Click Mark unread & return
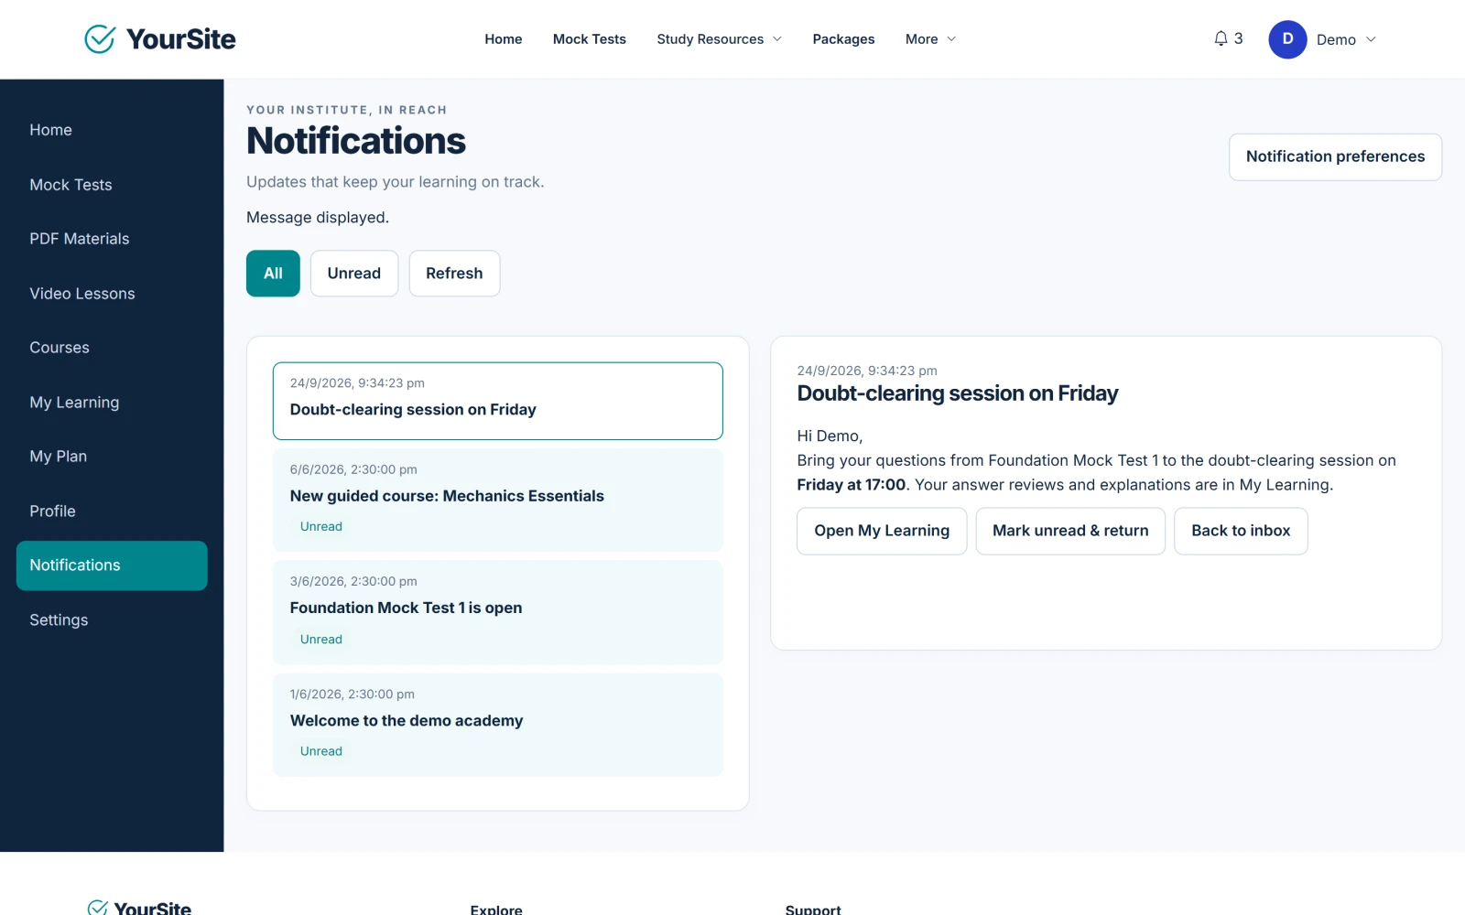1465x915 pixels. (x=1070, y=531)
